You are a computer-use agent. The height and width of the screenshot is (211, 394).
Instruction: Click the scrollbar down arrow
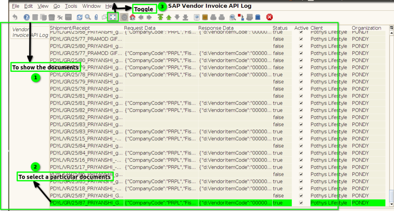(391, 204)
